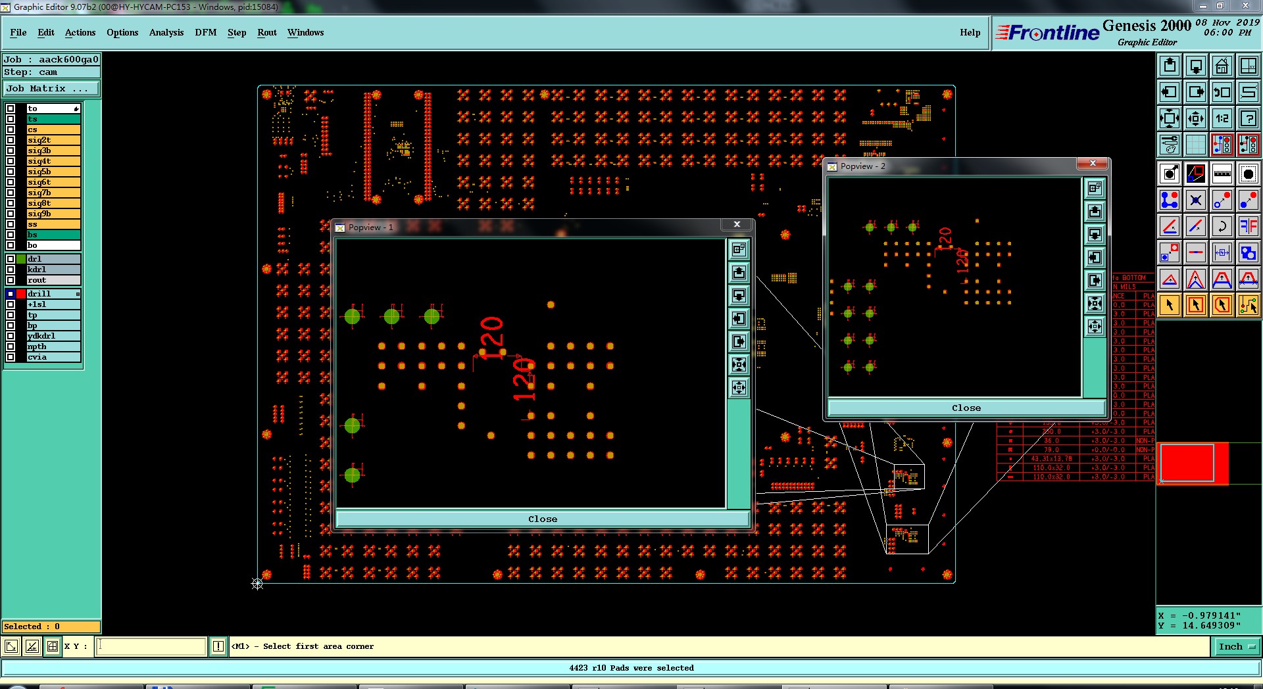This screenshot has height=689, width=1263.
Task: Open the Step menu
Action: 237,32
